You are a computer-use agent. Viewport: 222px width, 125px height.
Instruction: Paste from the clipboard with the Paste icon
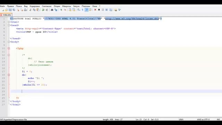38,10
